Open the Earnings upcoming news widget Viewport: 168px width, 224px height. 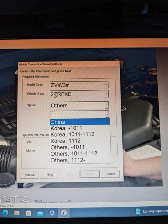click(x=152, y=211)
